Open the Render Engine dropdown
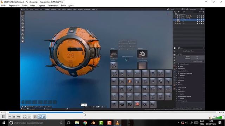Screen dimensions: 225x126 (x=198, y=51)
